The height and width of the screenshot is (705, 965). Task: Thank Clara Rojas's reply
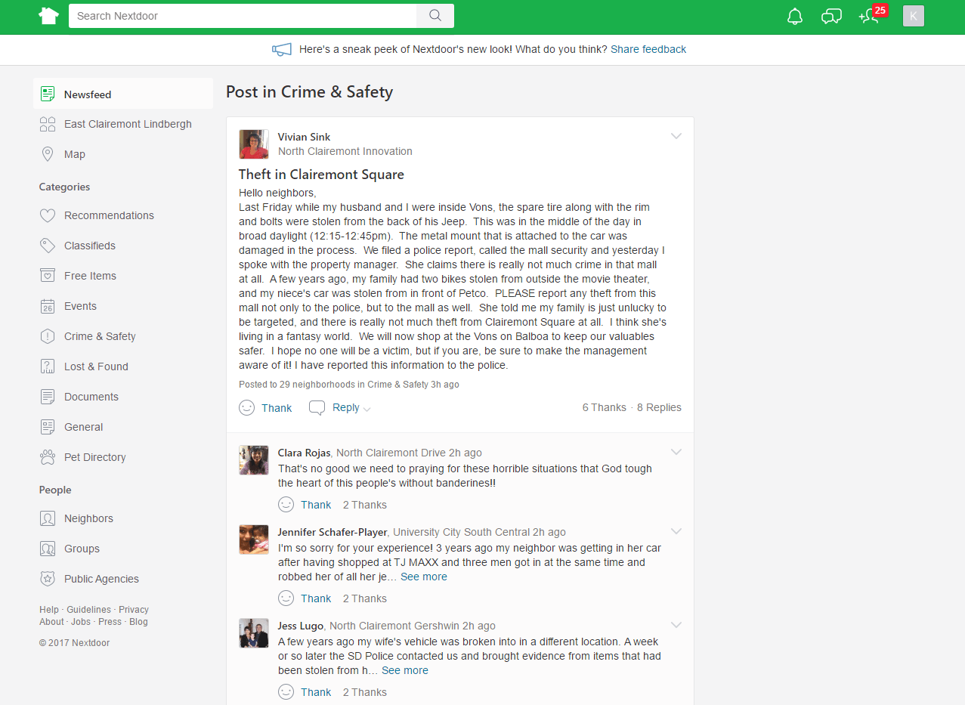pyautogui.click(x=305, y=505)
